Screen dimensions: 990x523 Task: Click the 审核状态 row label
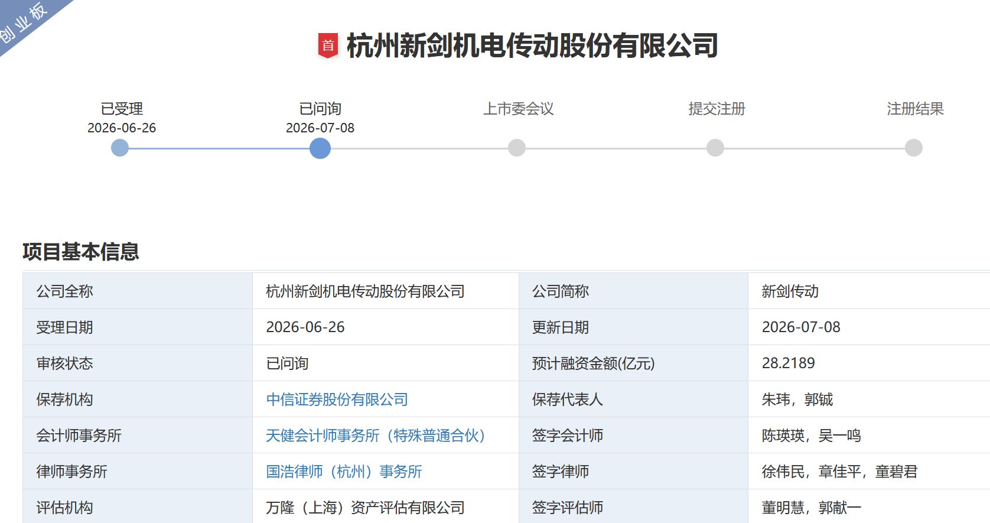[x=65, y=363]
